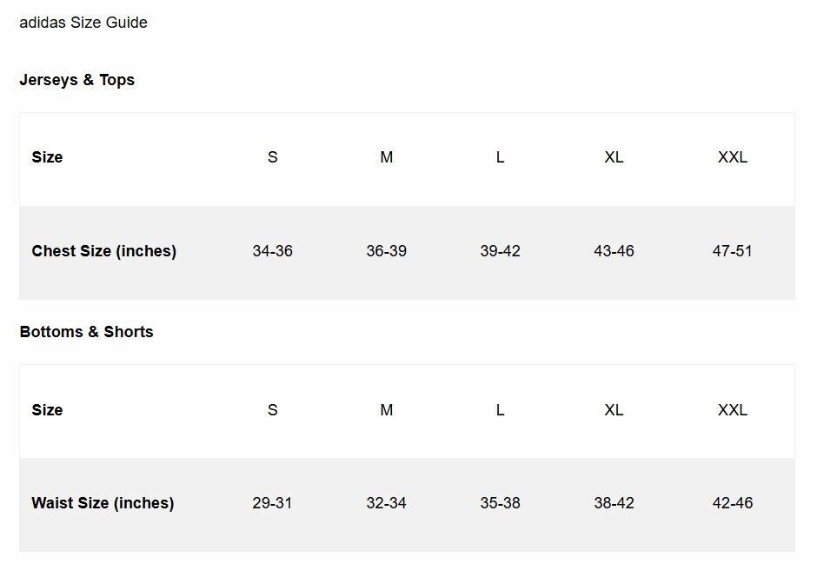Screen dimensions: 817x577
Task: Click chest measurement 34-36 cell
Action: 272,251
